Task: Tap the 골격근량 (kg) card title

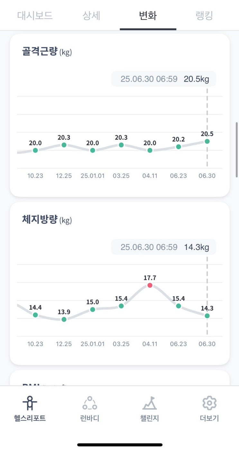Action: (47, 52)
